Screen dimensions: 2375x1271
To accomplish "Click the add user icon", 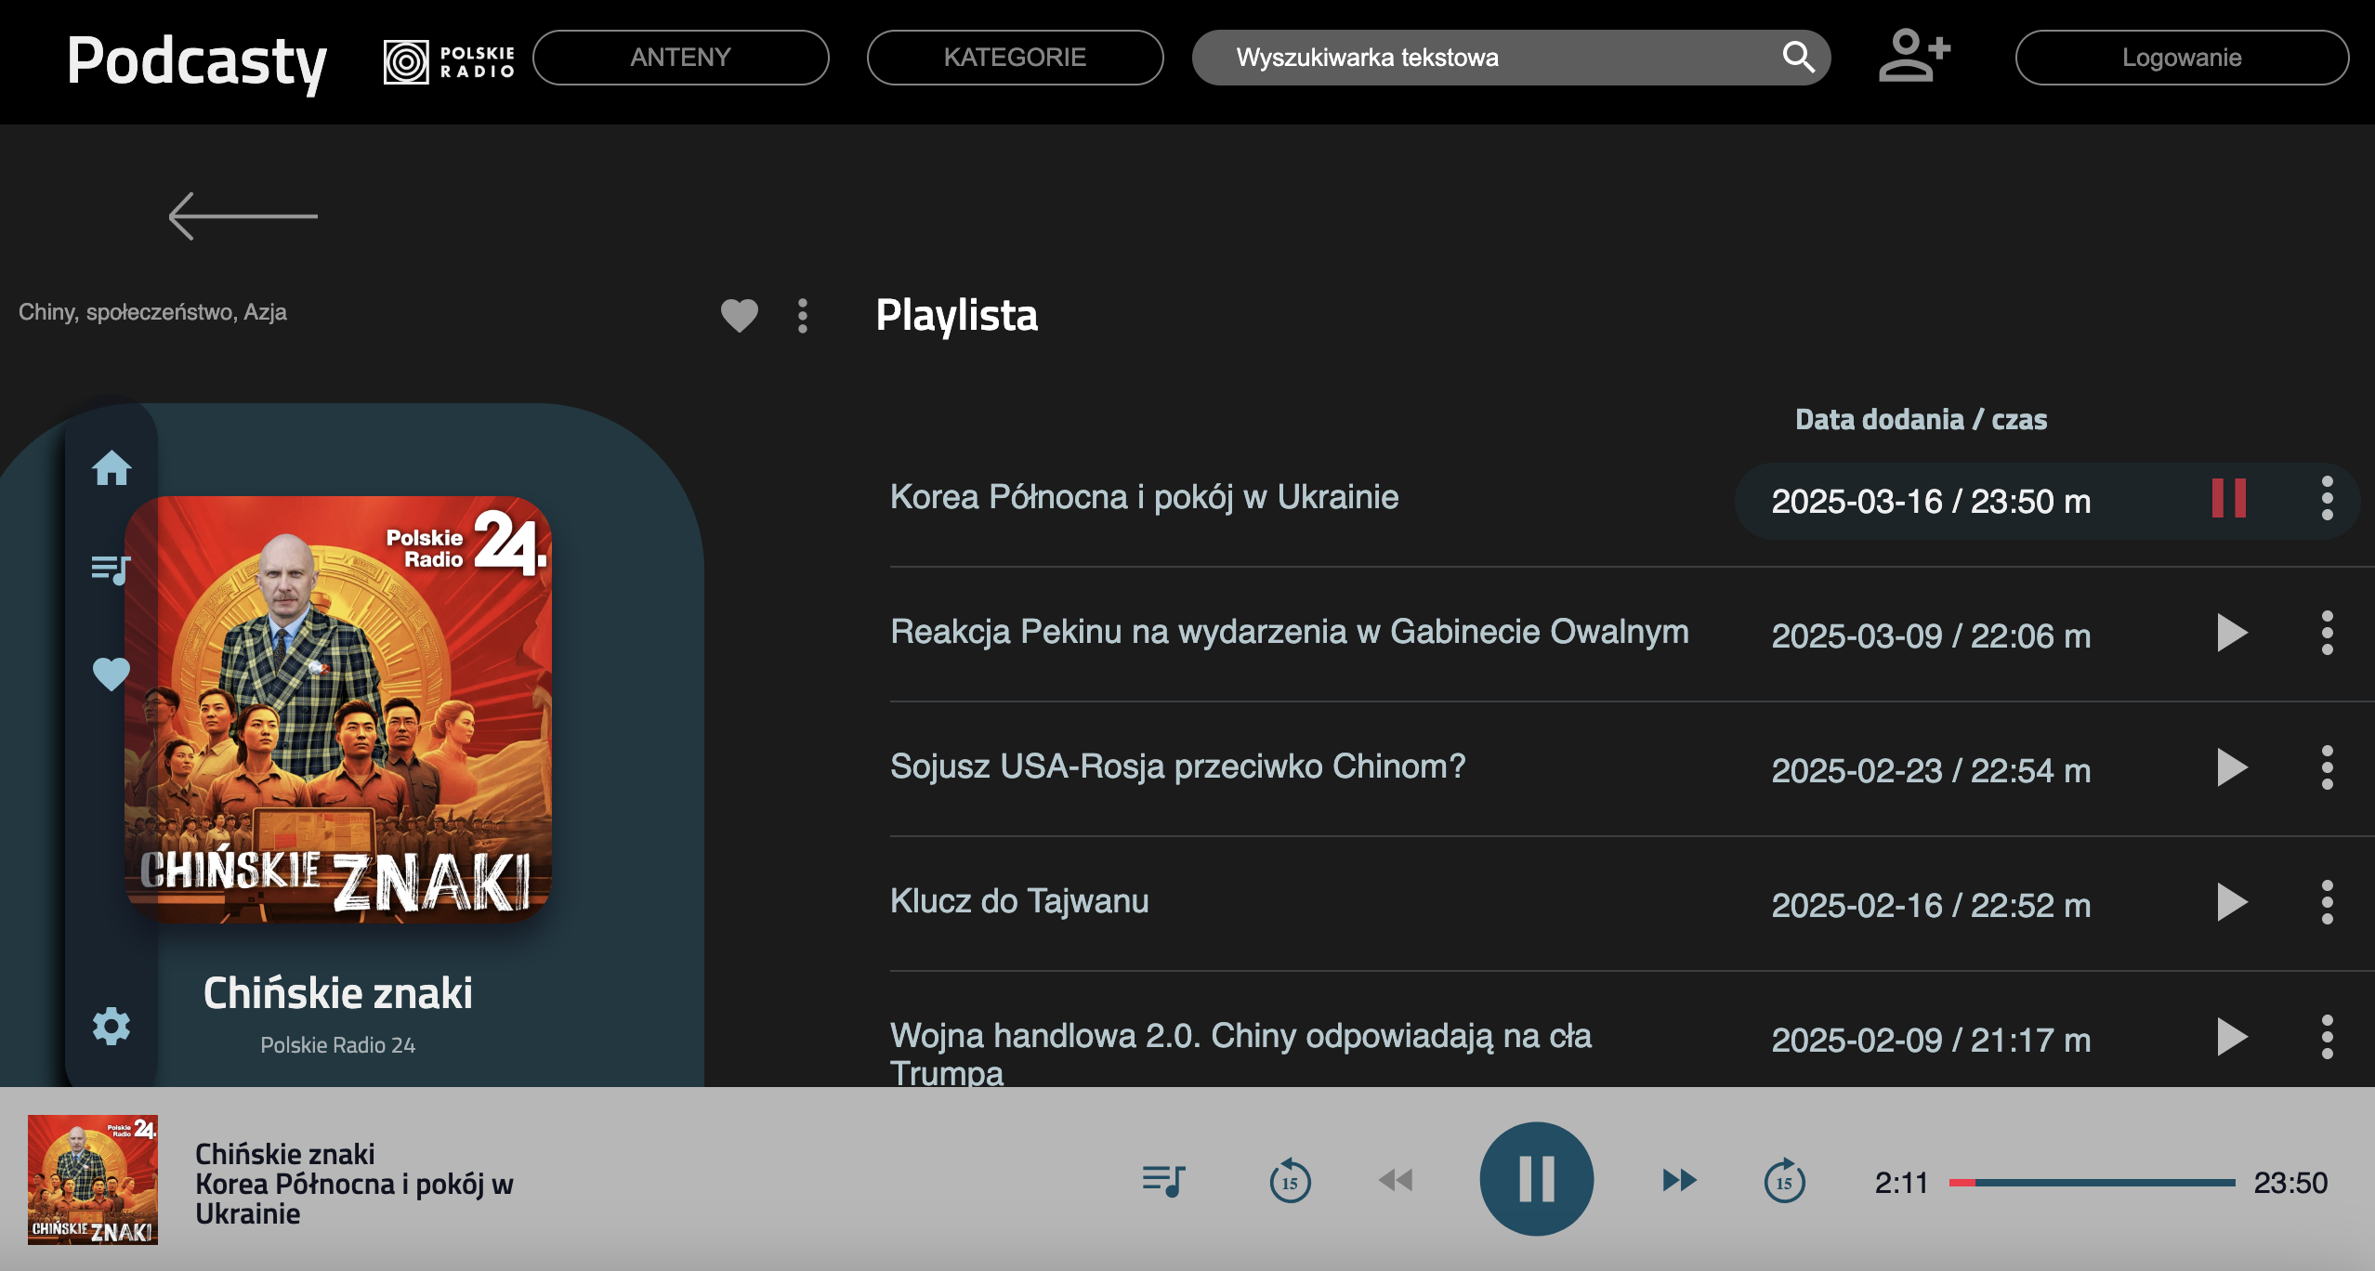I will click(1914, 56).
